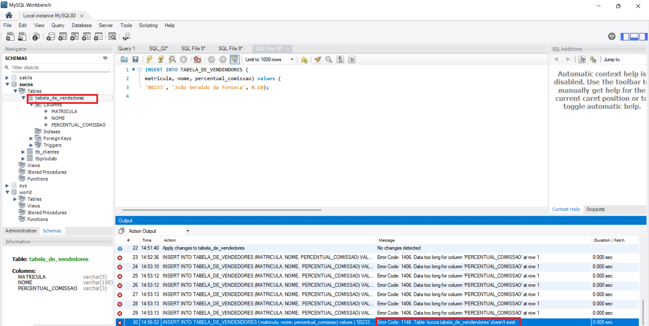Toggle continue executing after failed statements
The width and height of the screenshot is (649, 326).
click(x=197, y=60)
